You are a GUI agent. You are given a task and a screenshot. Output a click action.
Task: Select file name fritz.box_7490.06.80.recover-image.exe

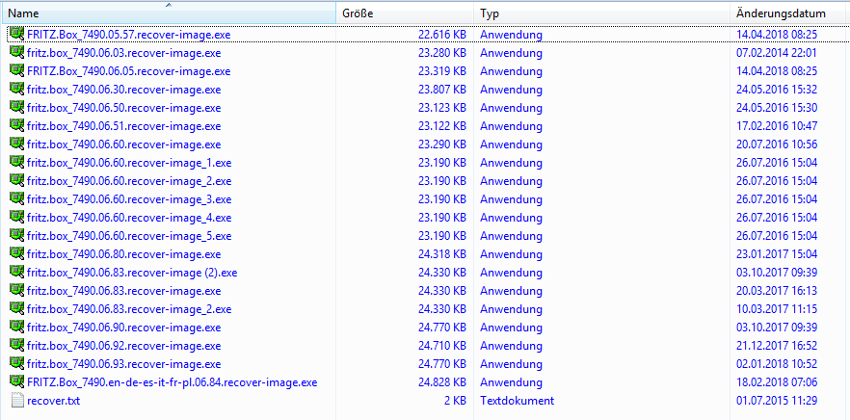pyautogui.click(x=123, y=254)
